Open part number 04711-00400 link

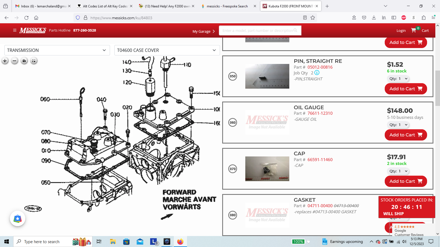[320, 206]
